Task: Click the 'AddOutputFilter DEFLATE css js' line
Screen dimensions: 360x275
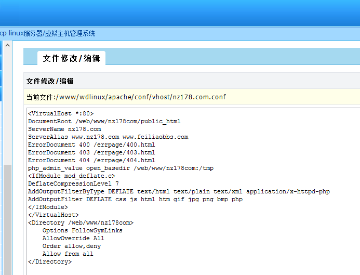Action: click(135, 200)
